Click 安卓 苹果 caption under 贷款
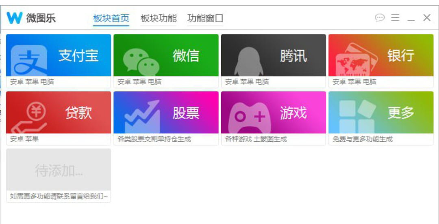The width and height of the screenshot is (439, 224). coord(25,139)
